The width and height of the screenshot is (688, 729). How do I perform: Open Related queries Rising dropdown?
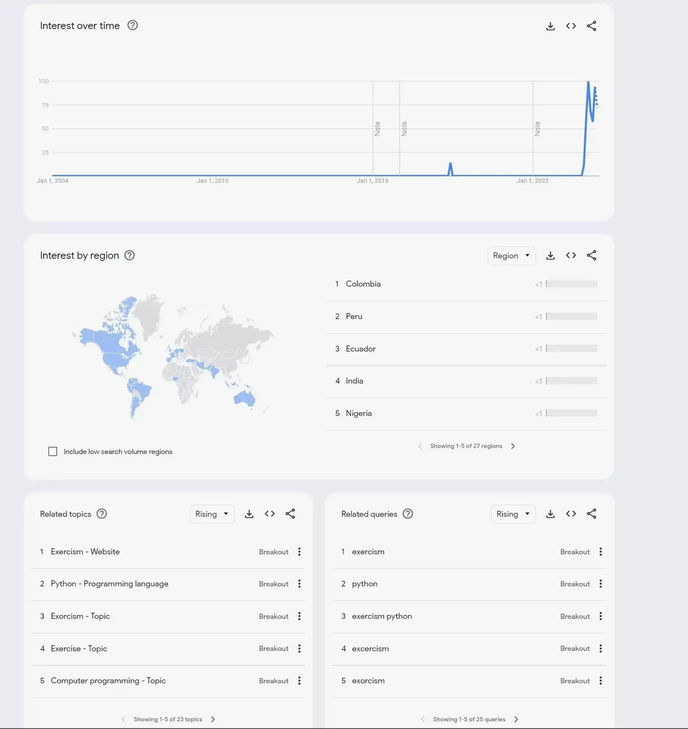513,514
